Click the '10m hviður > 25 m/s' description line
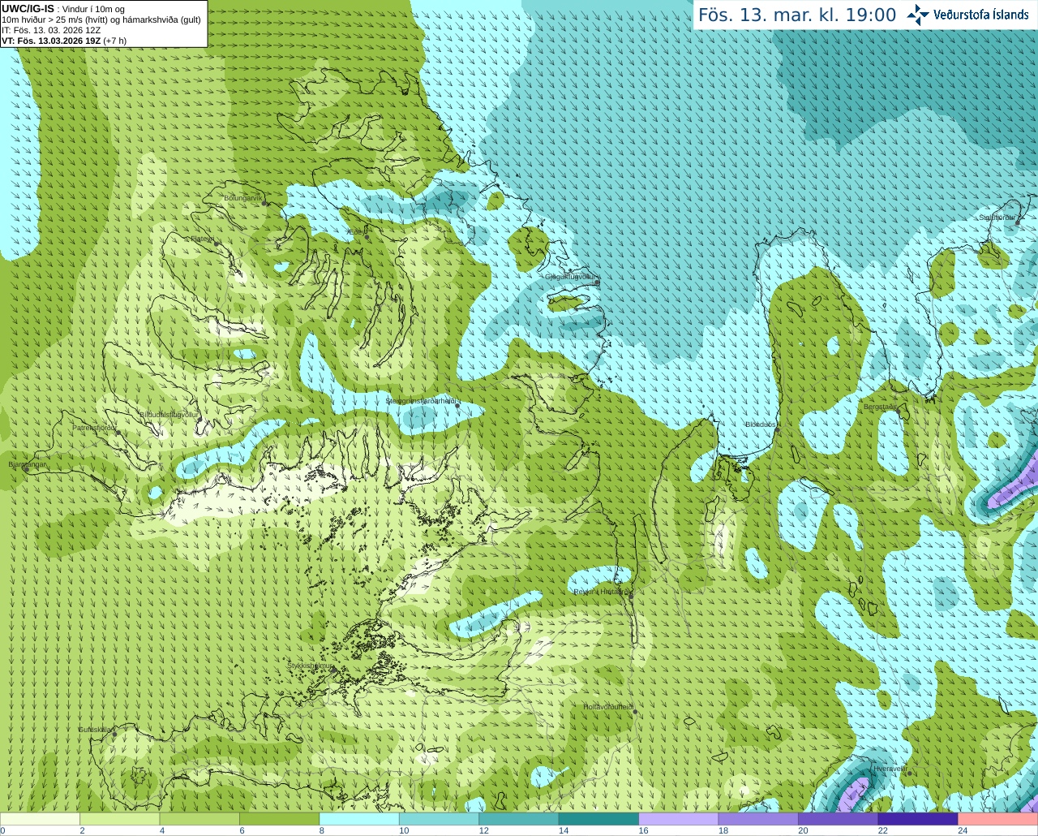The width and height of the screenshot is (1038, 836). pos(101,19)
